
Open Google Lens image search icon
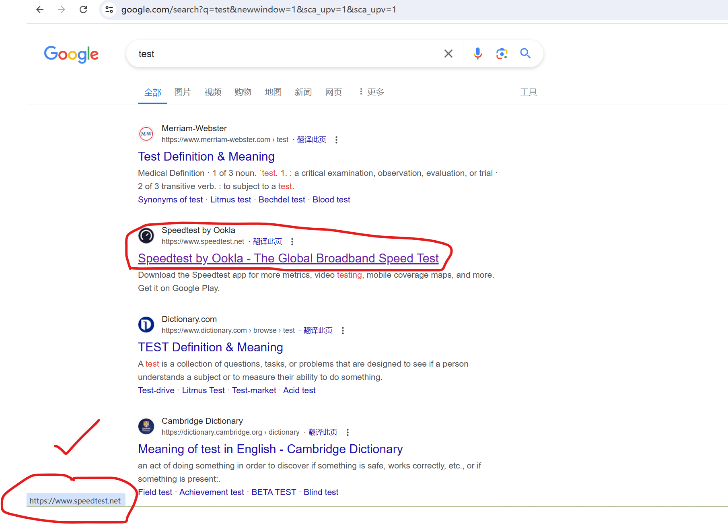pos(502,54)
